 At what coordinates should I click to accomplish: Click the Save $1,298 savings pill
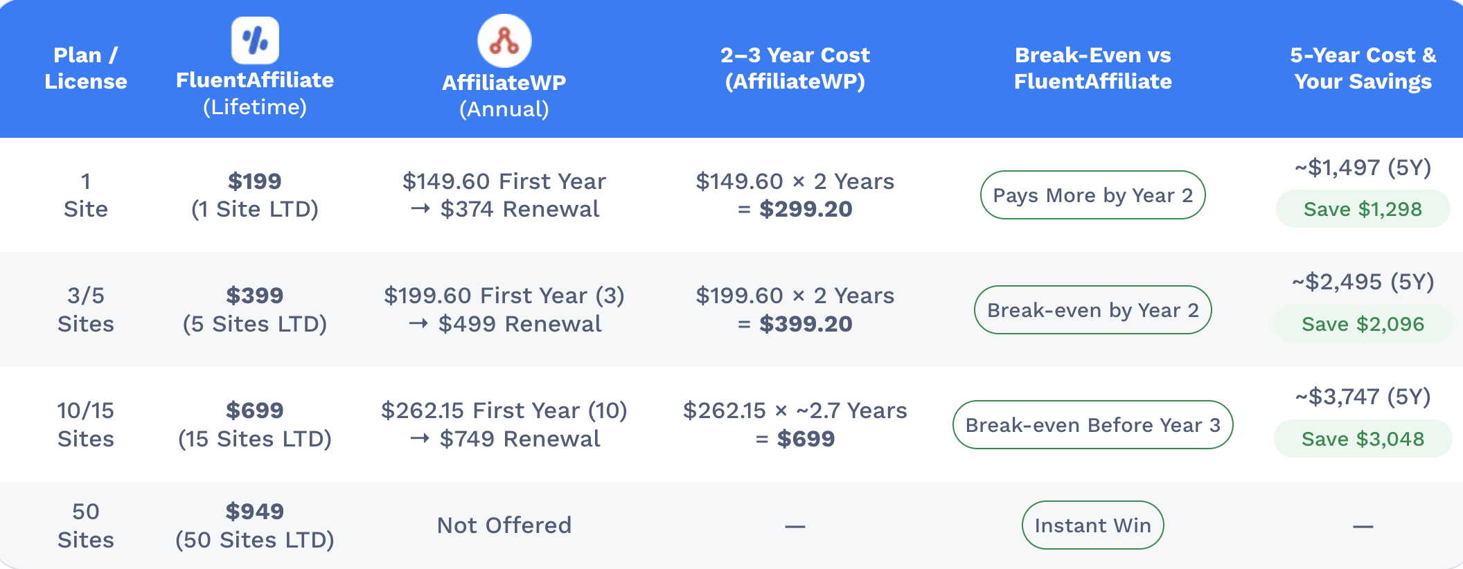click(x=1363, y=209)
